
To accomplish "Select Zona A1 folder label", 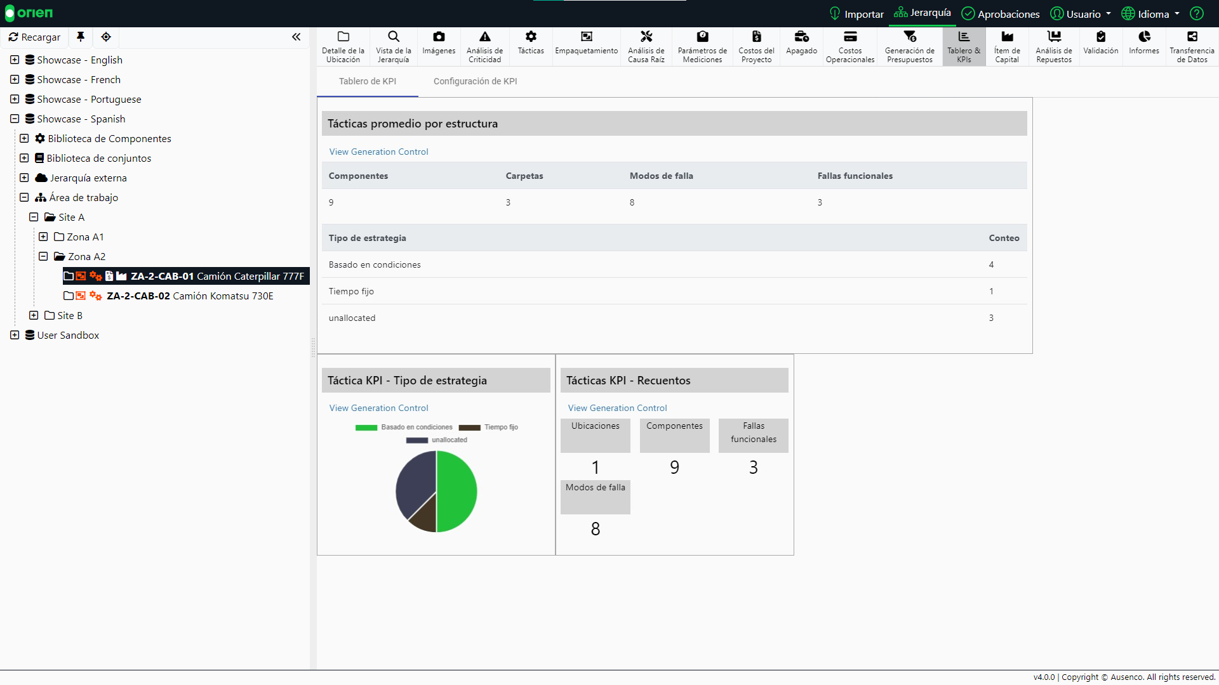I will 85,237.
